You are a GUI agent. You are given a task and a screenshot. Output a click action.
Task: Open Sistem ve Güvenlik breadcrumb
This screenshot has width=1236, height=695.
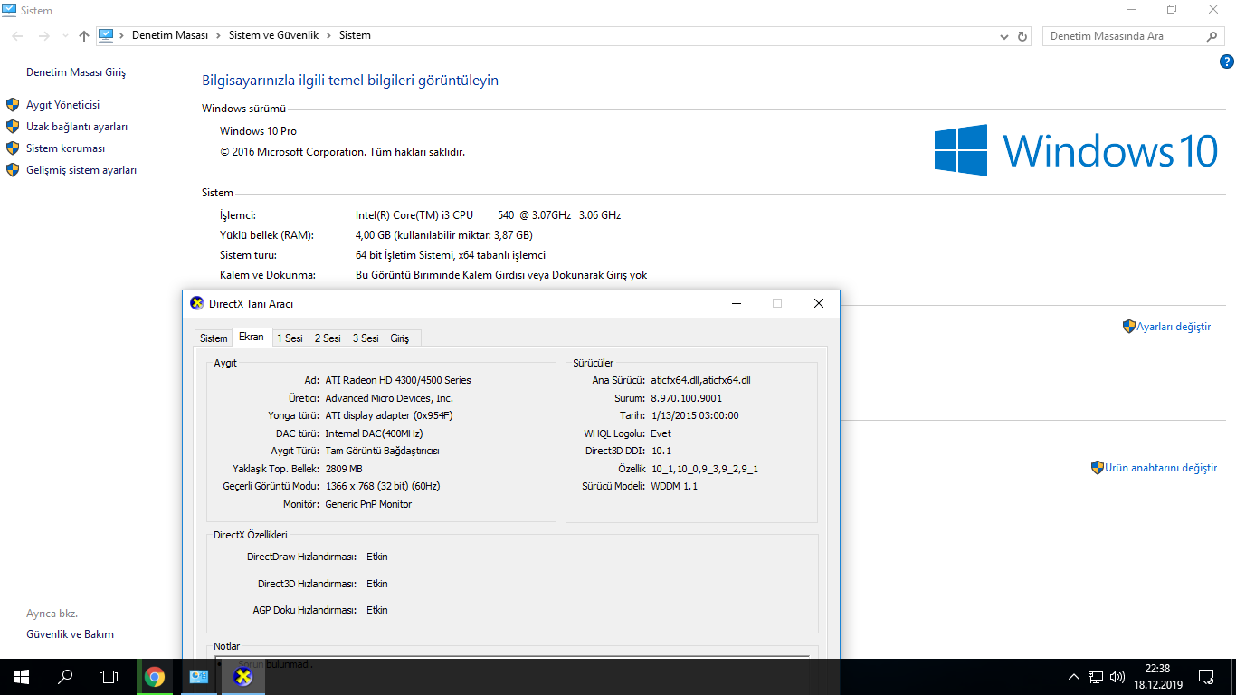tap(273, 35)
